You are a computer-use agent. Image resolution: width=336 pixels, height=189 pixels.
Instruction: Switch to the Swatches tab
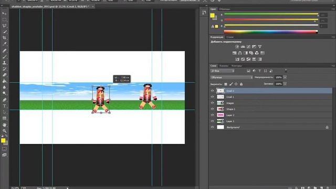click(x=225, y=9)
